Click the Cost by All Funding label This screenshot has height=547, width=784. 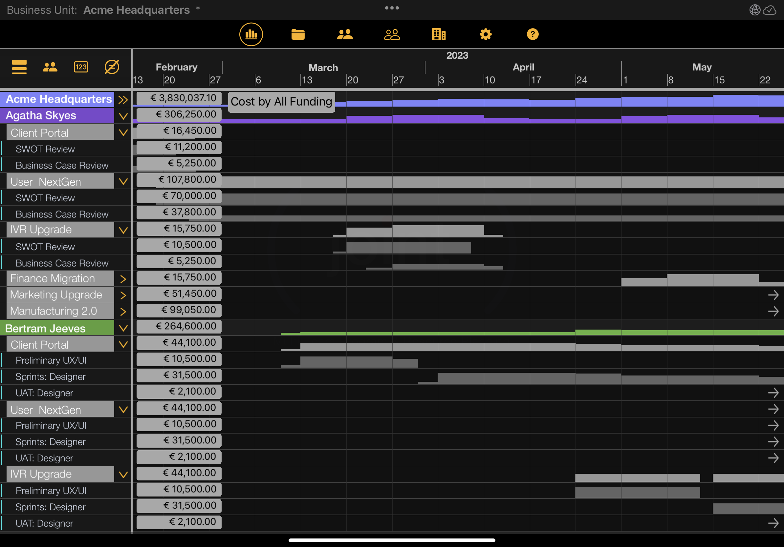pyautogui.click(x=281, y=102)
